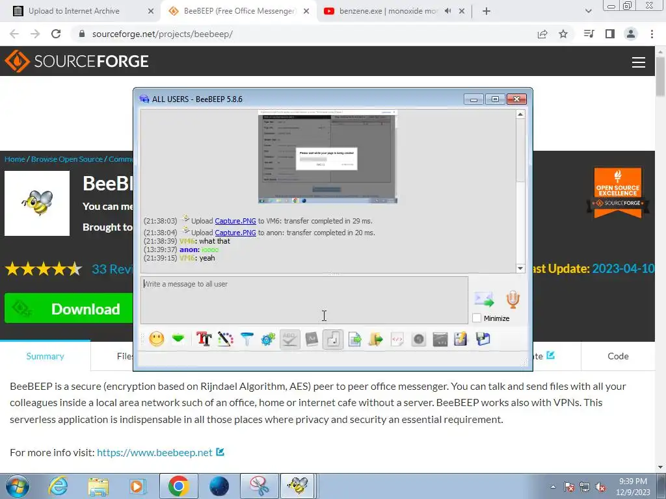Toggle ABC spell-check button in BeeBEEP toolbar

(x=289, y=339)
